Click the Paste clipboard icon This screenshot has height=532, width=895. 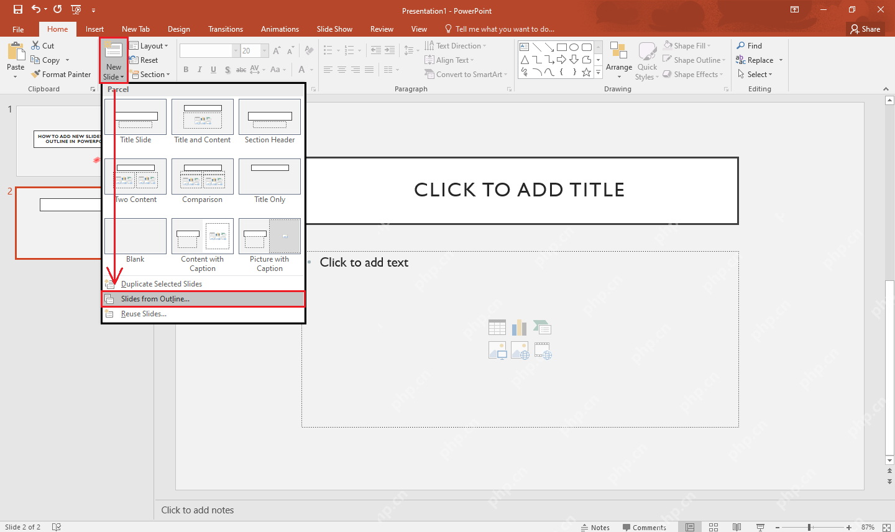16,52
